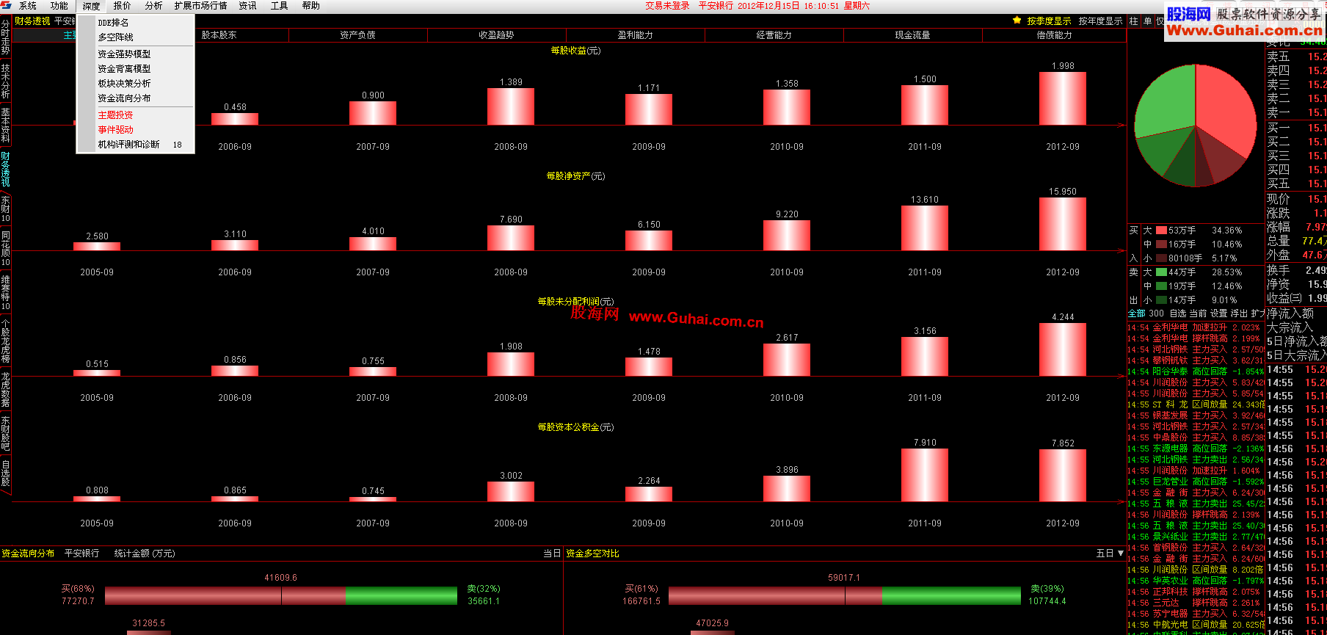Switch to the 股本股东 tab
The height and width of the screenshot is (635, 1327).
[219, 35]
